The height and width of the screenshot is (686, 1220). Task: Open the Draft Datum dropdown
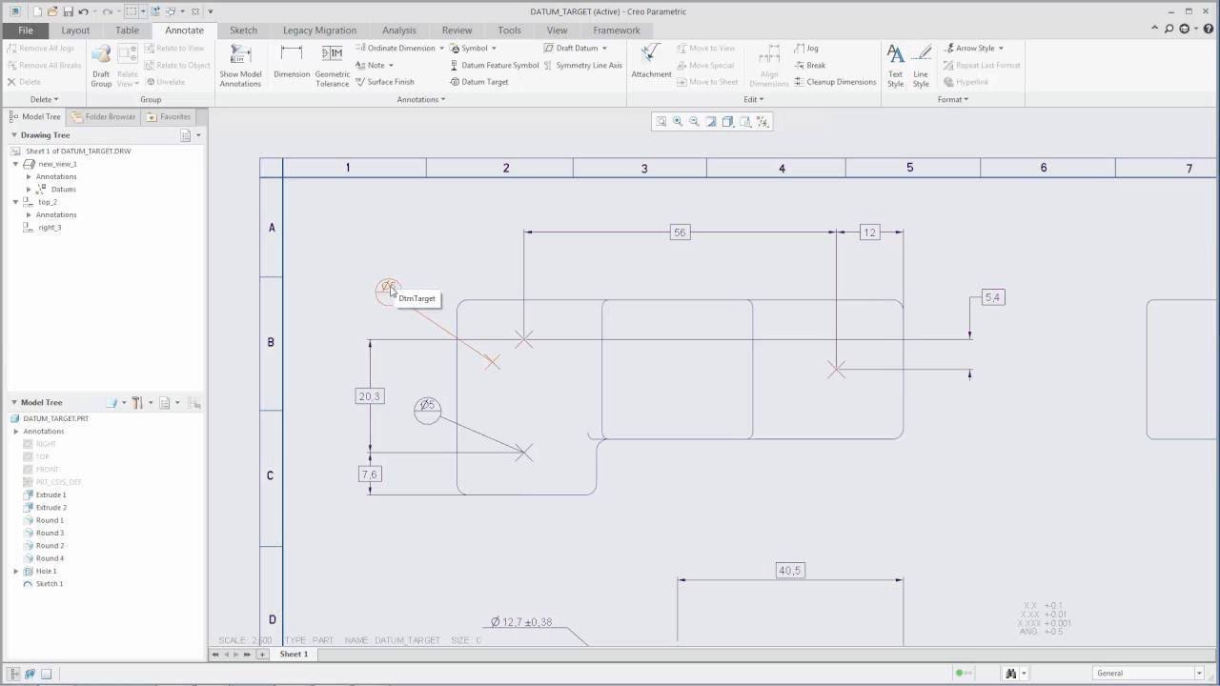[604, 48]
